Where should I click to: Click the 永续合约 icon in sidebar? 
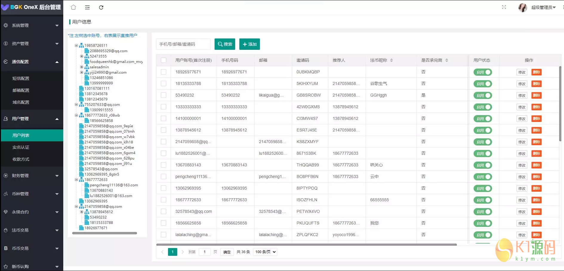tap(5, 212)
